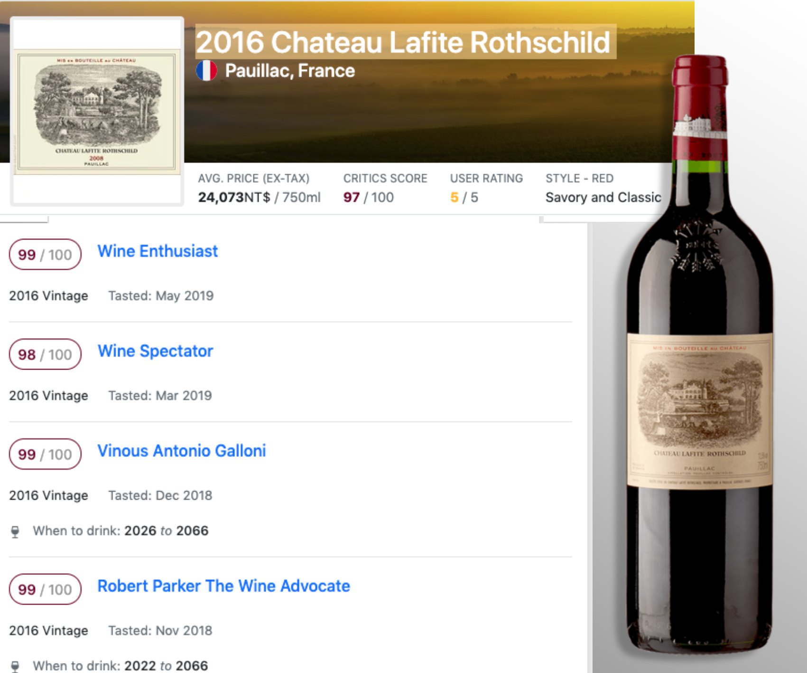Click the critics score 97 / 100
807x673 pixels.
click(368, 197)
